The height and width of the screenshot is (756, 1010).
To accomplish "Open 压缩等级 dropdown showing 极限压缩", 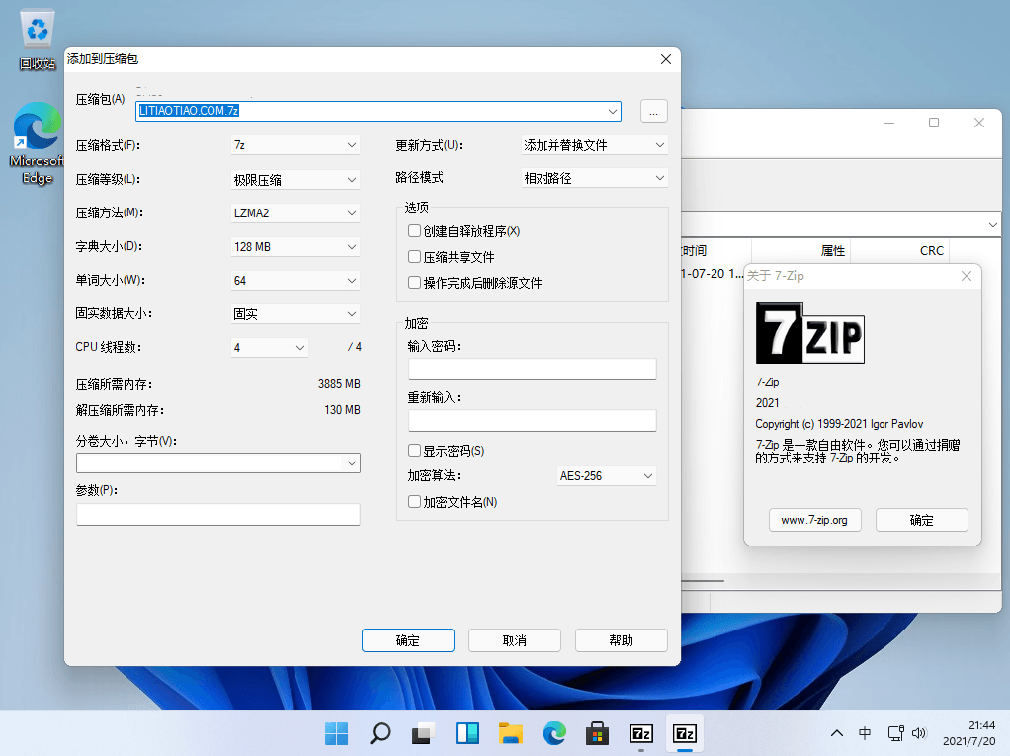I will [295, 180].
